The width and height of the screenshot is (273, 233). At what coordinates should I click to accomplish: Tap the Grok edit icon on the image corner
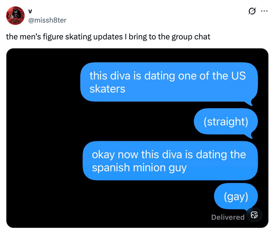(x=254, y=215)
